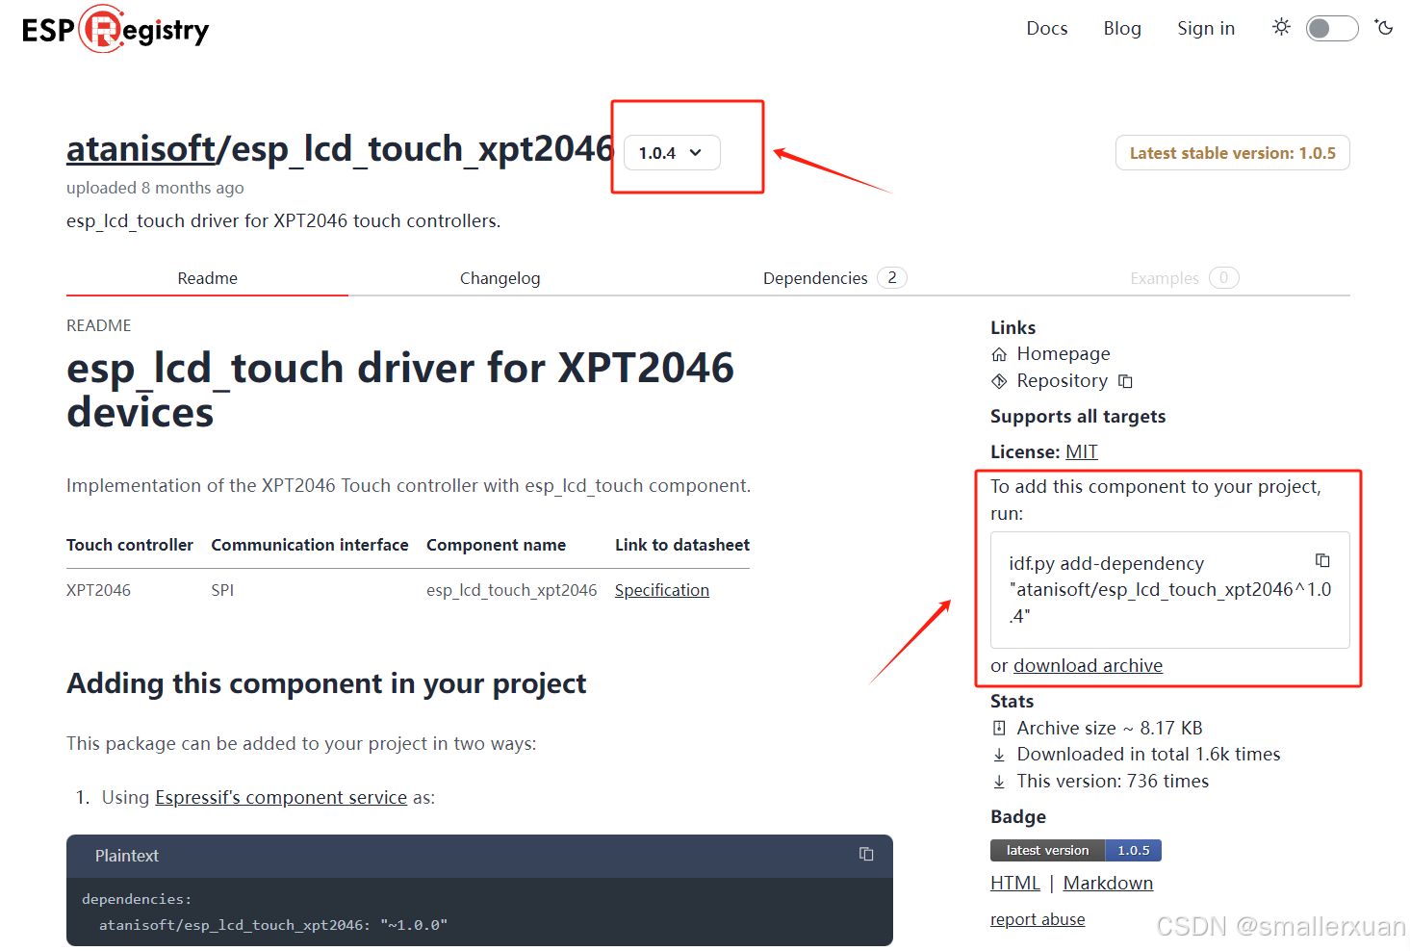Click Sign in at the top

(1205, 28)
